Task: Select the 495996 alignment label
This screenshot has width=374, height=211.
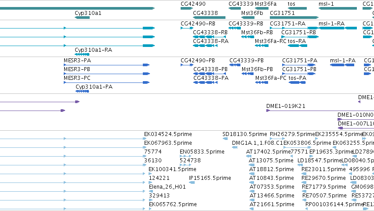Action: 359,169
